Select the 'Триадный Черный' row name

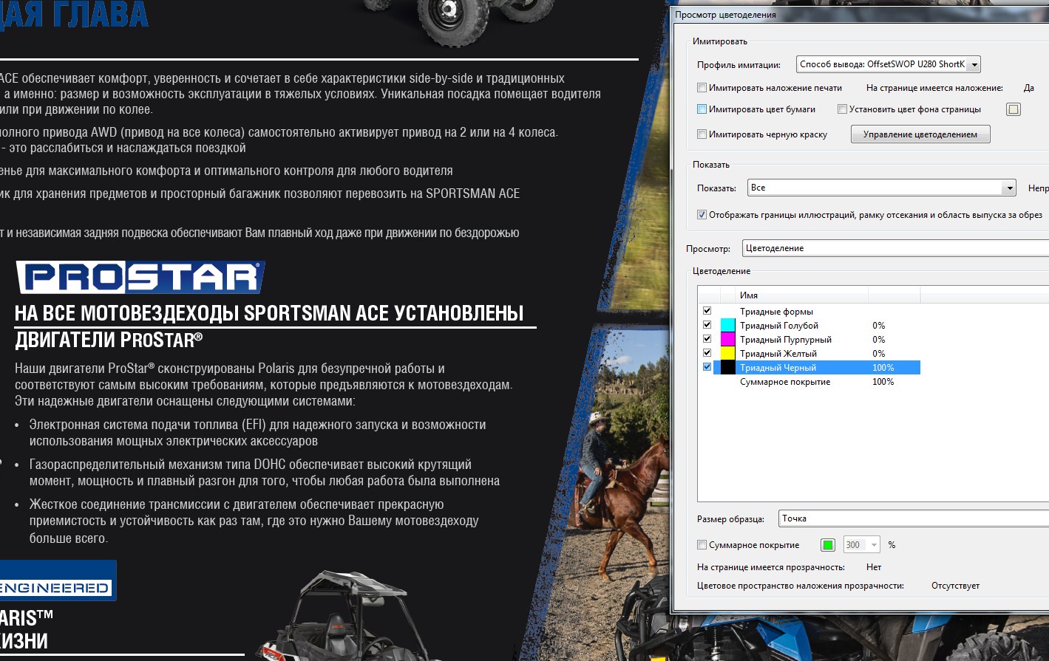778,368
